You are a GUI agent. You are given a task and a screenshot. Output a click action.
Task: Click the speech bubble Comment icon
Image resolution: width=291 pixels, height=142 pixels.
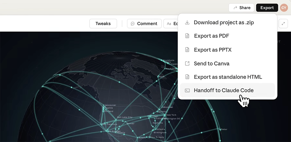(x=133, y=24)
